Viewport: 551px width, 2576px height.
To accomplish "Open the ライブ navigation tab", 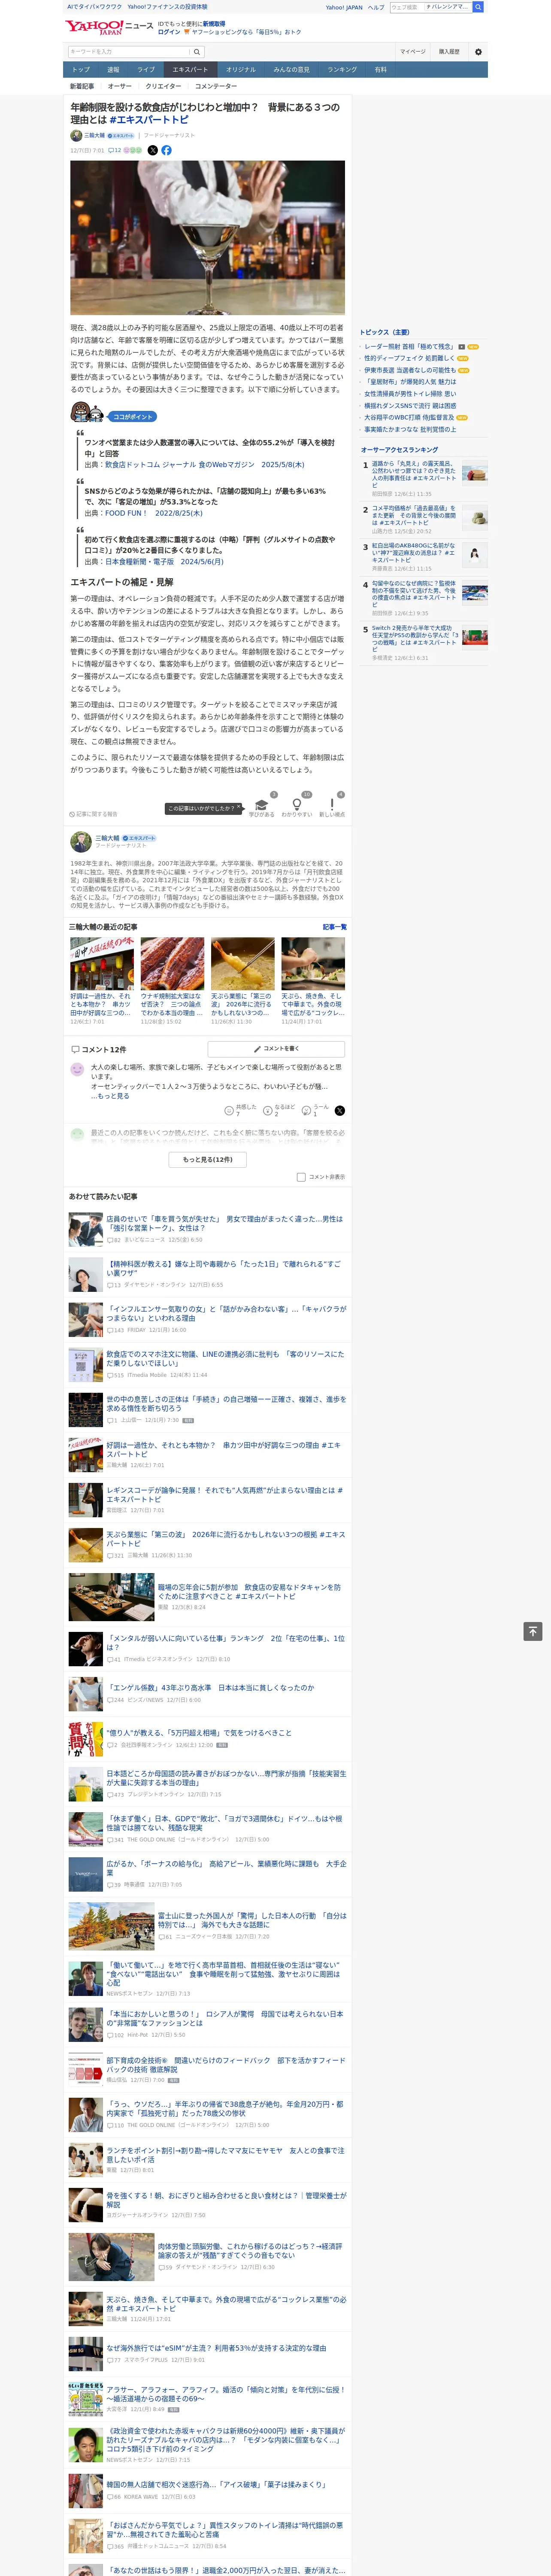I will click(x=146, y=70).
